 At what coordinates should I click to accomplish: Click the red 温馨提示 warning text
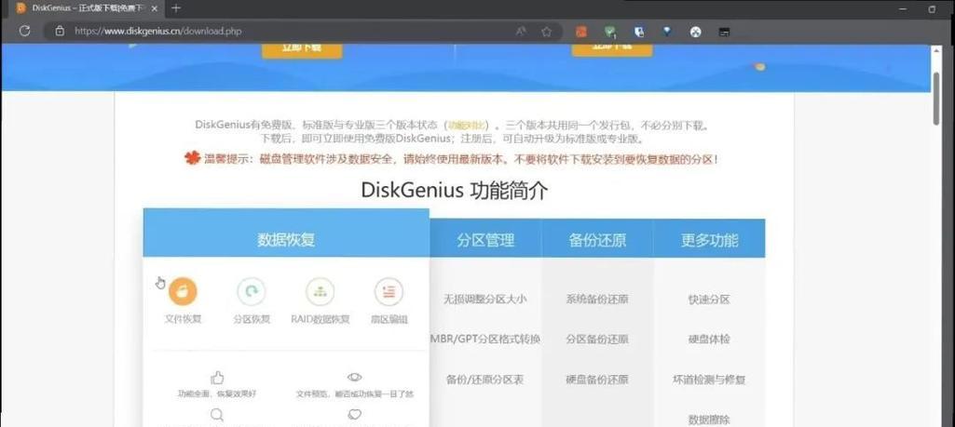point(462,159)
